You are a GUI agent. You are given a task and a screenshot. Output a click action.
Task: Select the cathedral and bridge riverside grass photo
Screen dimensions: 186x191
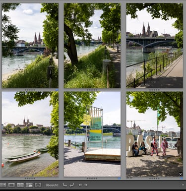[x=30, y=46]
